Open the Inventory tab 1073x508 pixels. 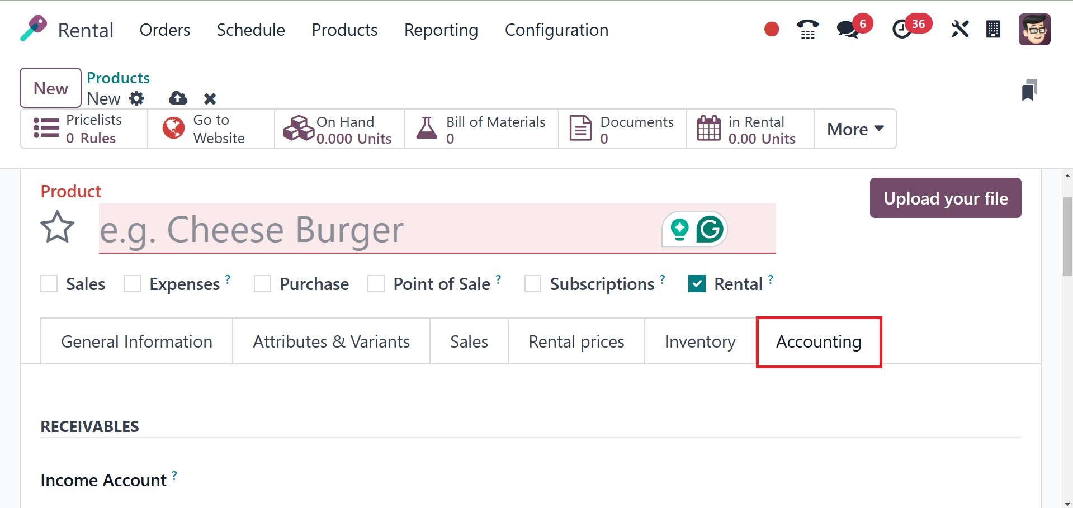(700, 341)
